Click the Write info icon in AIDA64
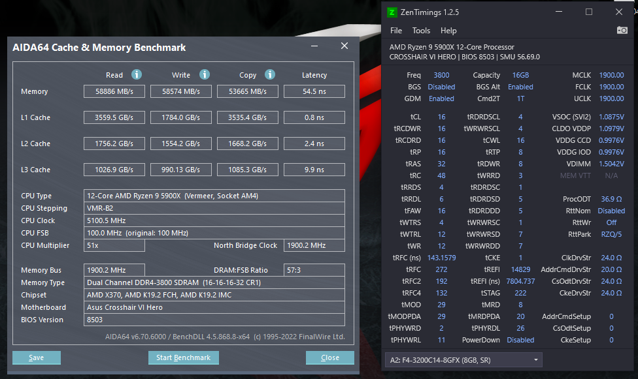638x379 pixels. [204, 74]
